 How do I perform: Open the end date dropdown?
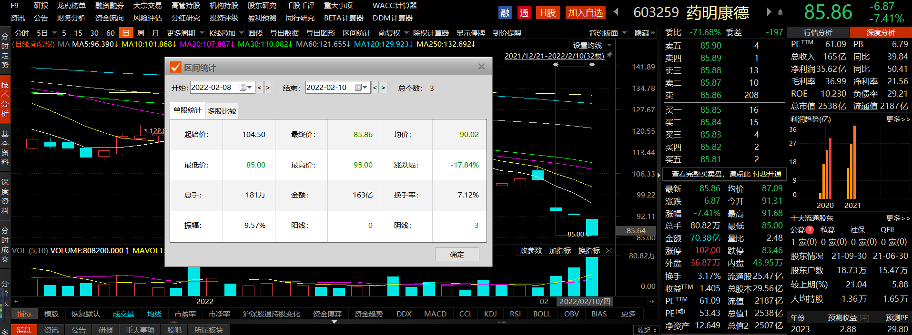[x=365, y=88]
